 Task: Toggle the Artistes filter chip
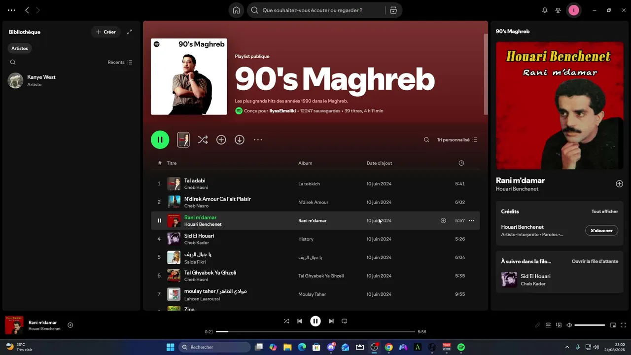pyautogui.click(x=20, y=48)
